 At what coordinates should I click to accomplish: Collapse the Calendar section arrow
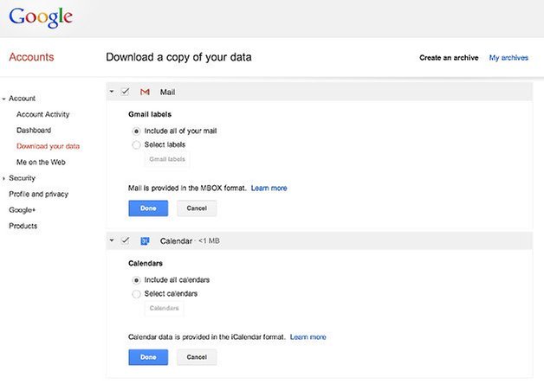[x=112, y=240]
